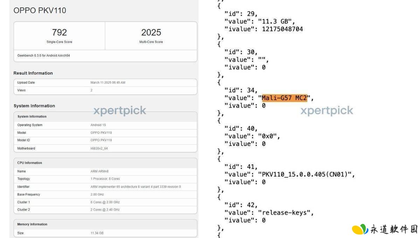Click Geekbench 6.3.0 for Android AArch64 text
The height and width of the screenshot is (238, 420).
[x=44, y=55]
